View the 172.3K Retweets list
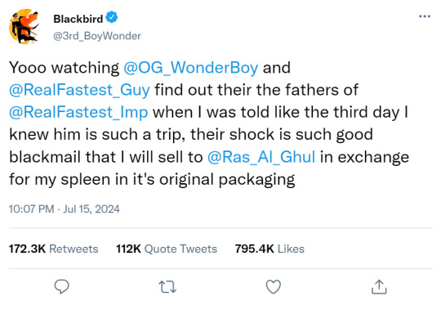The height and width of the screenshot is (314, 441). pos(53,249)
